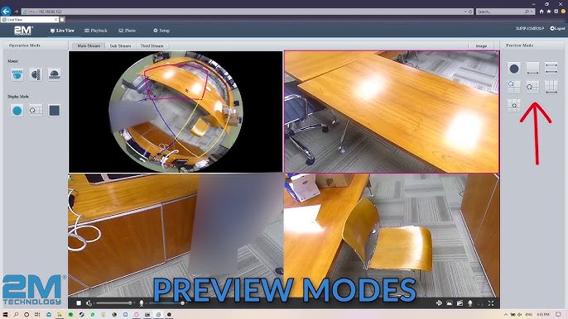Select desktop mount mode icon
The image size is (568, 319).
[54, 74]
